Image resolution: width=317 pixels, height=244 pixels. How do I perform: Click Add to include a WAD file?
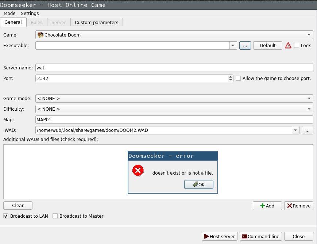pyautogui.click(x=267, y=206)
